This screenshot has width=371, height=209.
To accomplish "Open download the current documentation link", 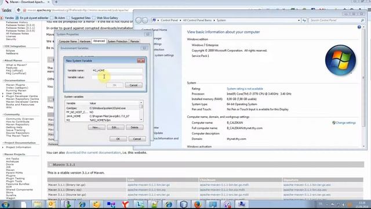I will (93, 153).
